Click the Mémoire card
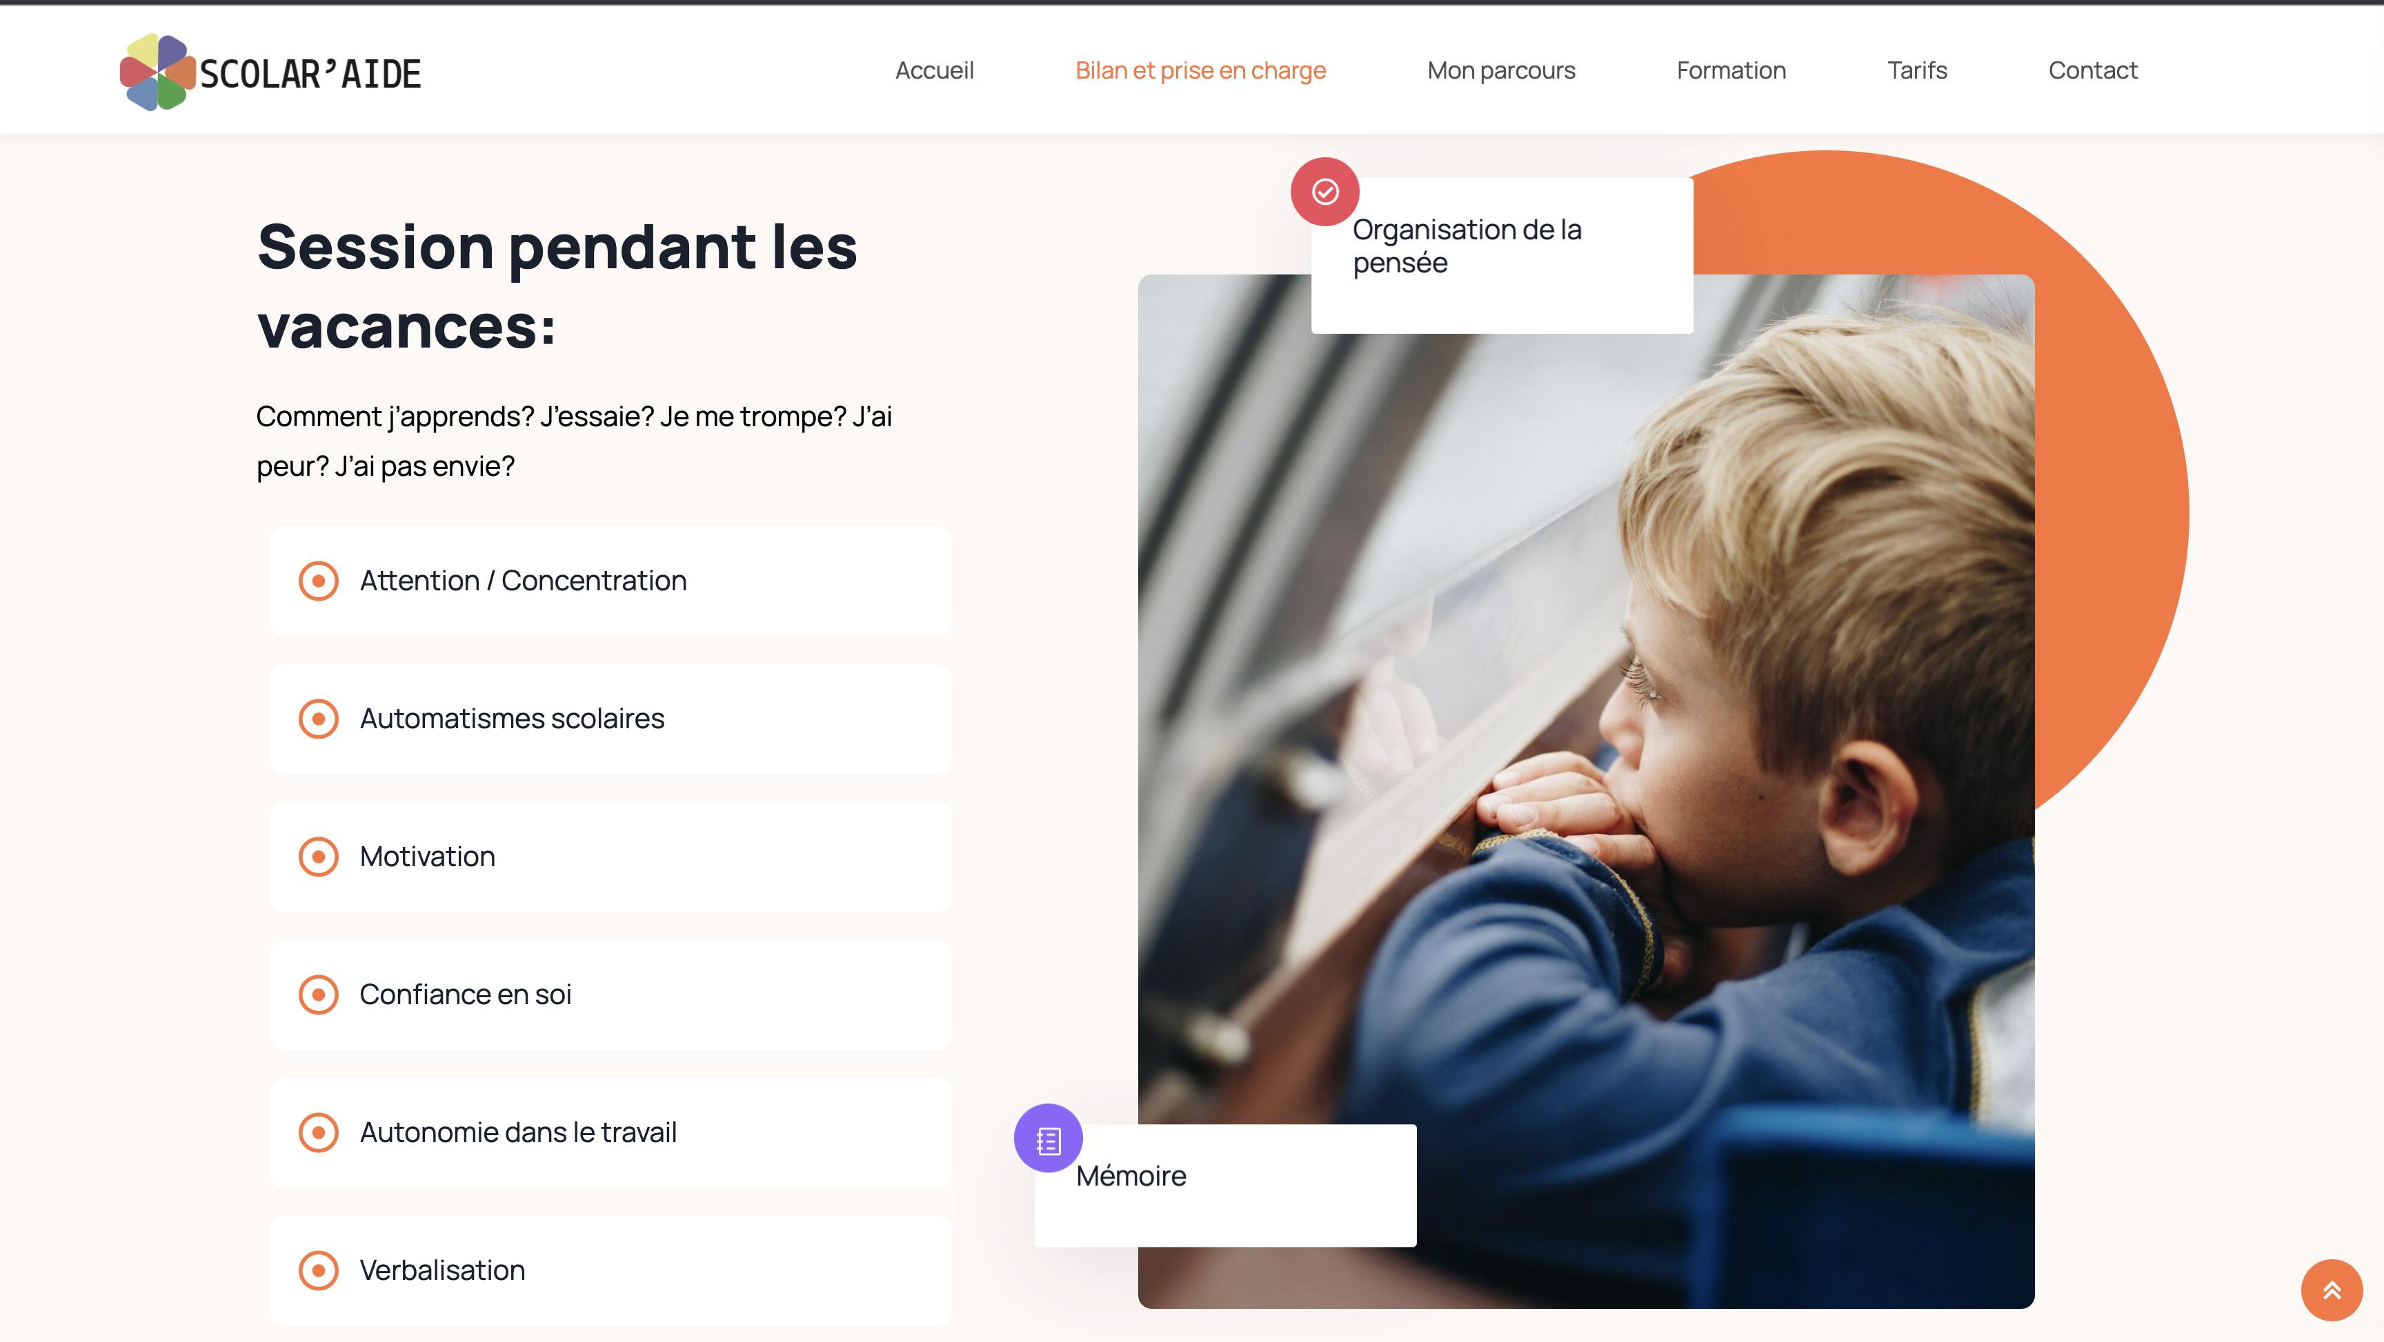This screenshot has height=1342, width=2384. click(1225, 1185)
